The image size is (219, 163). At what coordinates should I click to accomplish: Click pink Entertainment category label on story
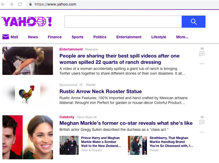(x=71, y=49)
